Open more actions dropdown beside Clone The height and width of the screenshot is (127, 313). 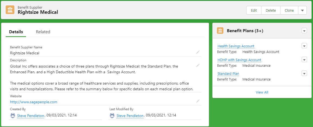pos(302,10)
